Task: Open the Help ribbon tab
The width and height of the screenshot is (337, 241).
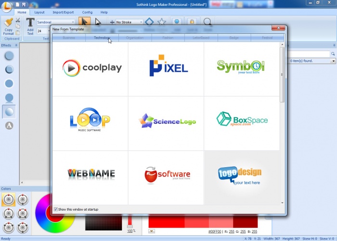Action: tap(104, 12)
